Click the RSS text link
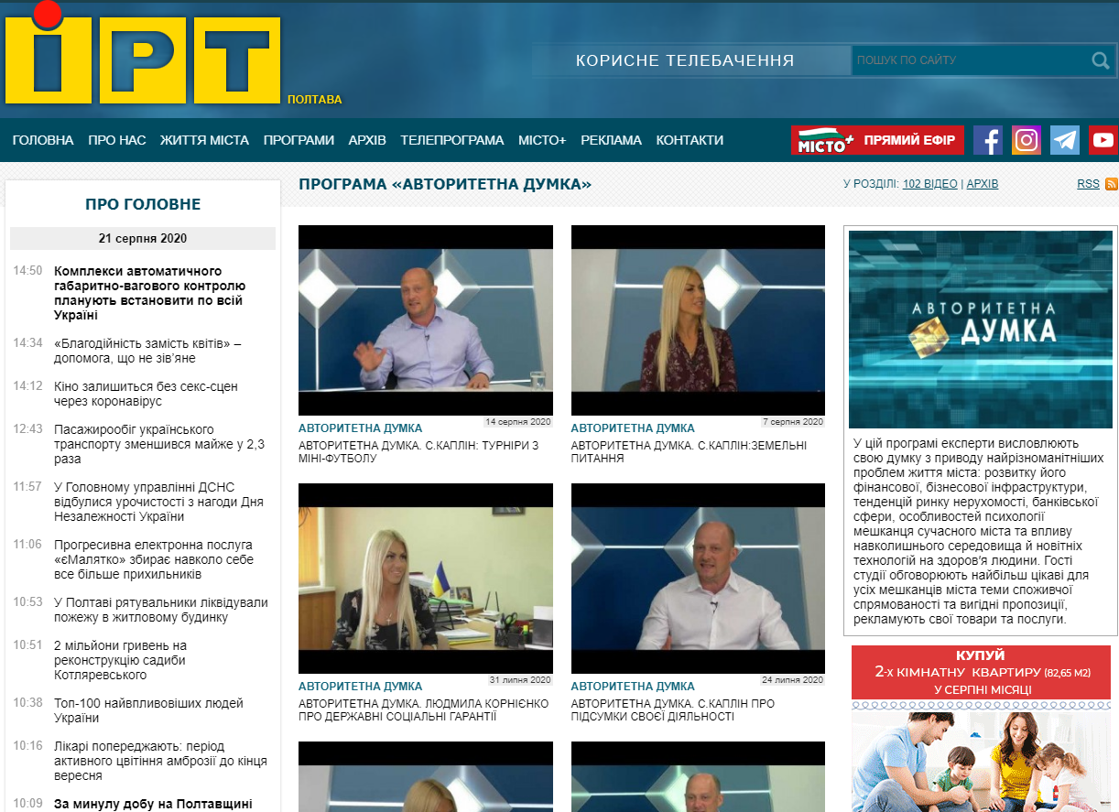This screenshot has height=812, width=1119. click(1088, 184)
